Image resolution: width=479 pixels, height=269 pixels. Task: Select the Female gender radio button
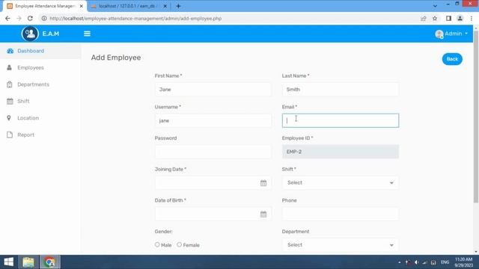pyautogui.click(x=180, y=244)
